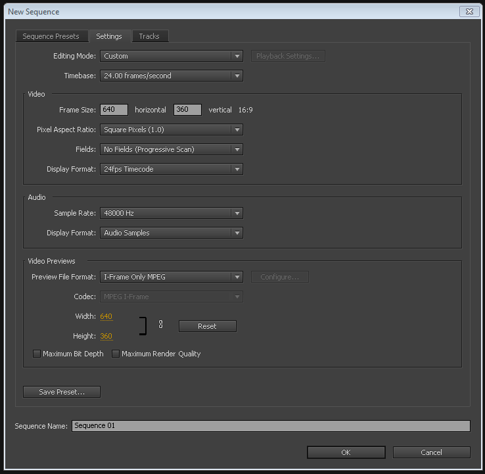Open the Timebase dropdown
Image resolution: width=485 pixels, height=474 pixels.
click(x=172, y=76)
